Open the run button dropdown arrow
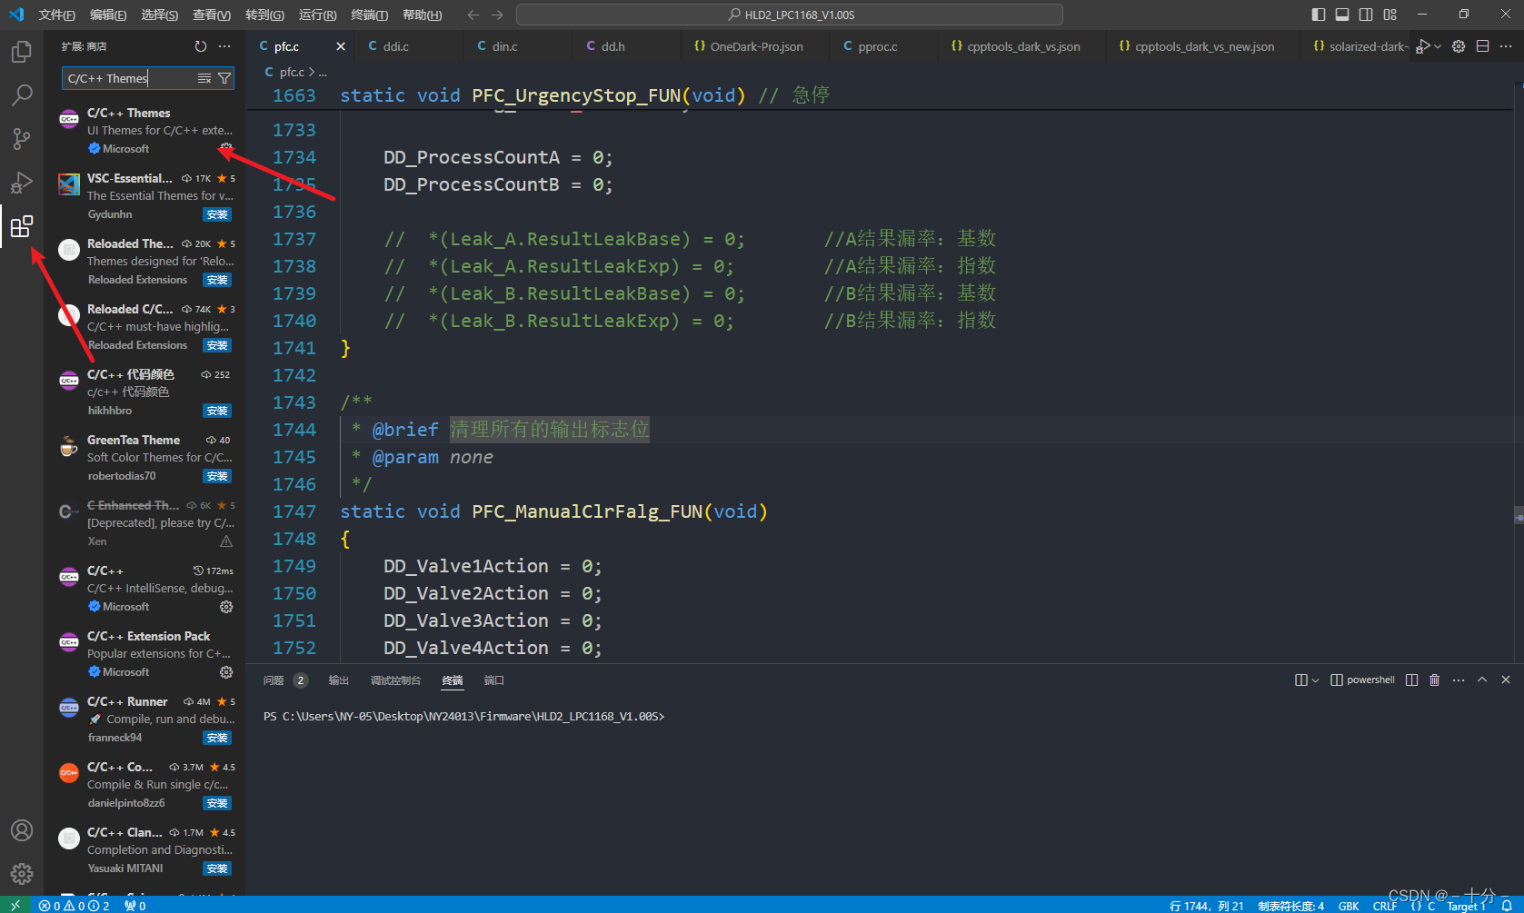The image size is (1524, 913). pyautogui.click(x=1438, y=46)
